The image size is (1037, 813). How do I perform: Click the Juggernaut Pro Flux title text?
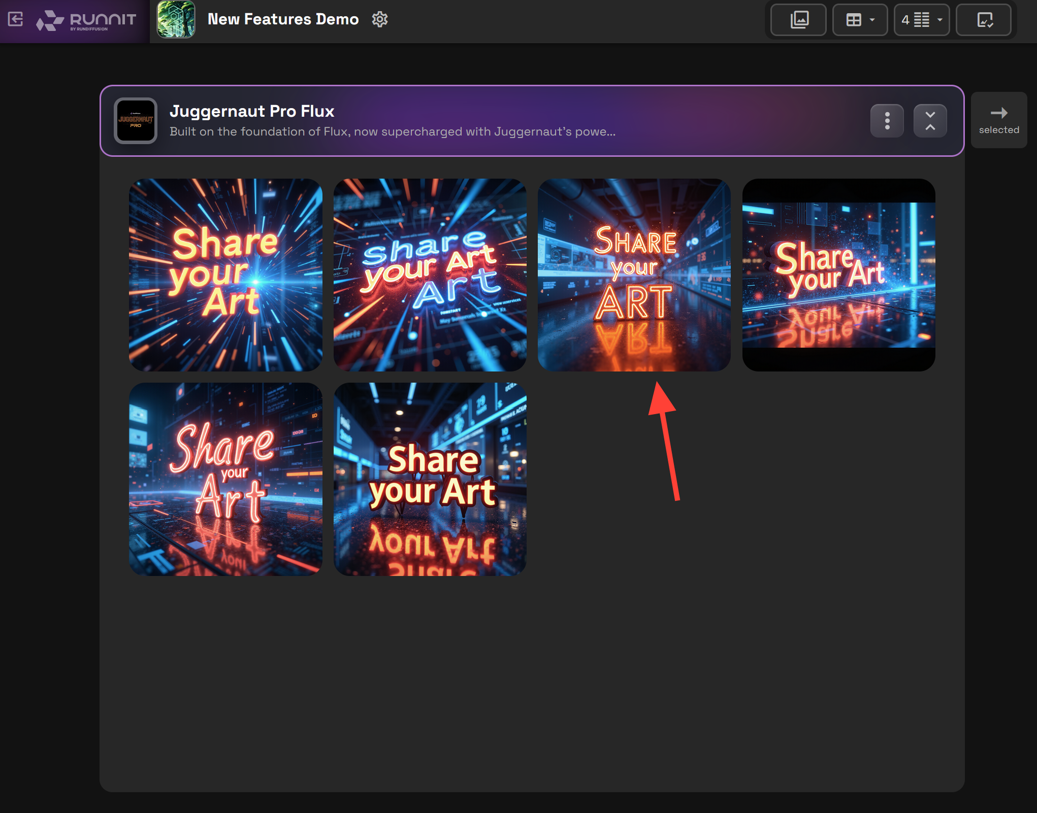pyautogui.click(x=252, y=111)
